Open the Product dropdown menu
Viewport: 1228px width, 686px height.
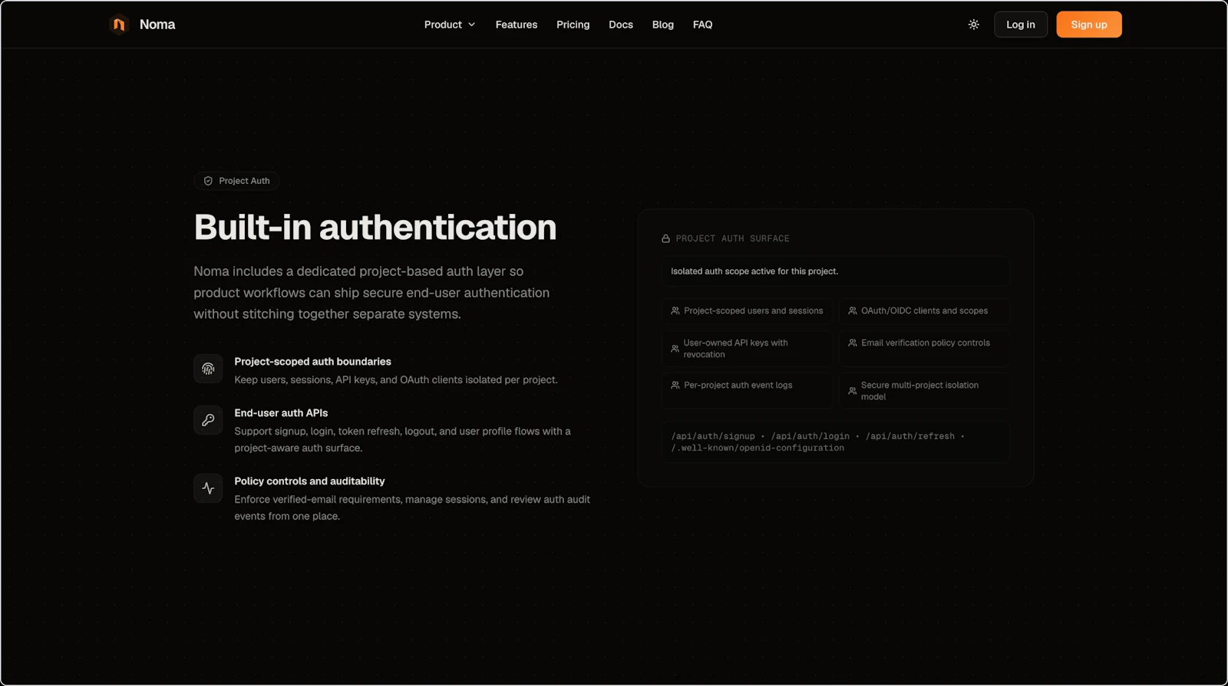[450, 25]
